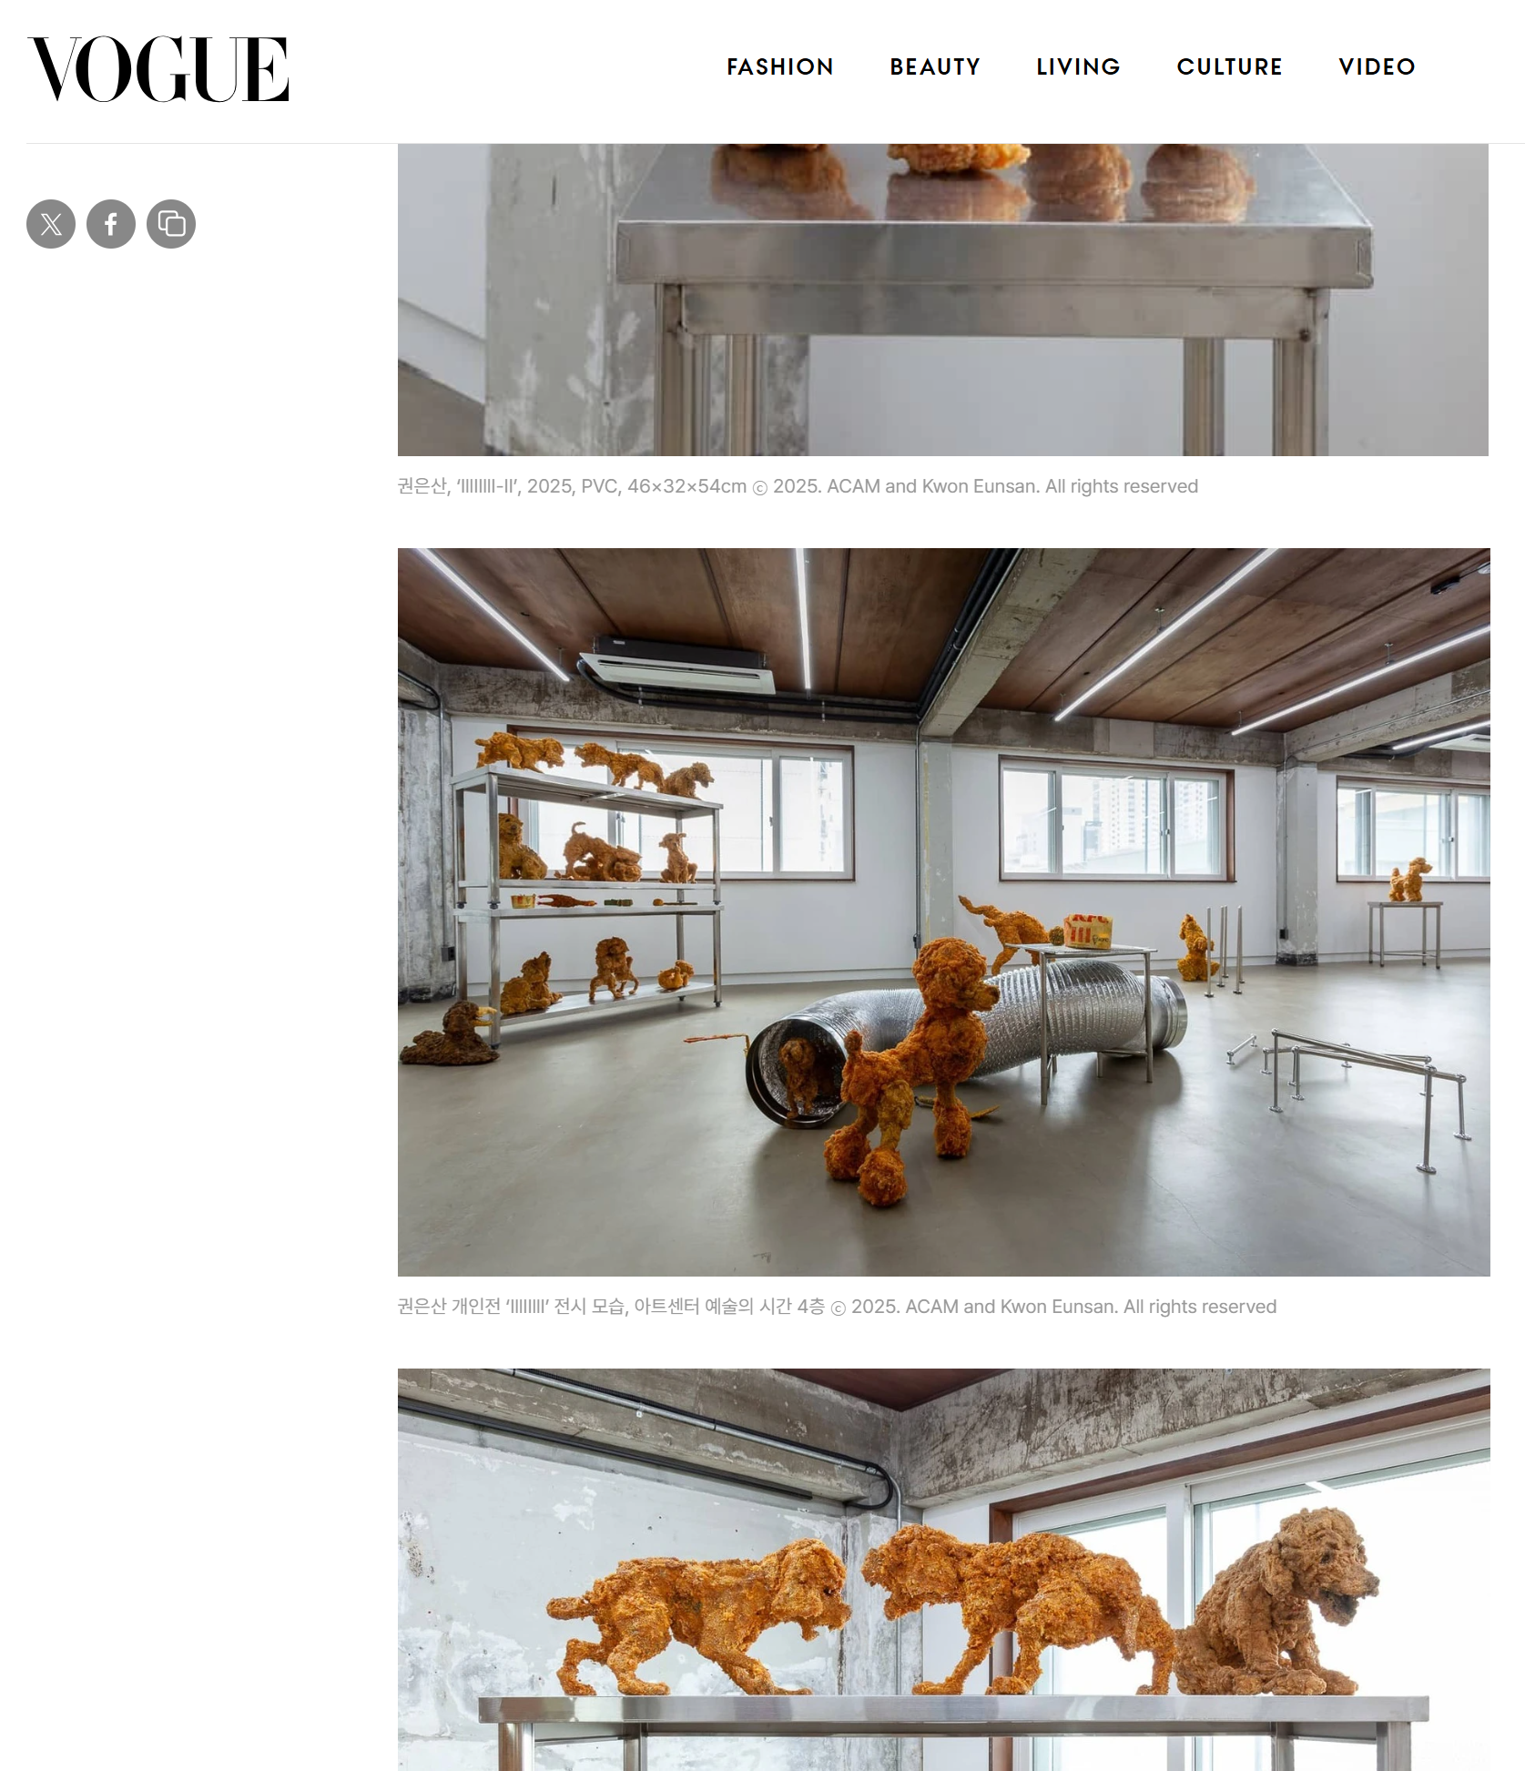Copy article link icon

click(x=171, y=224)
